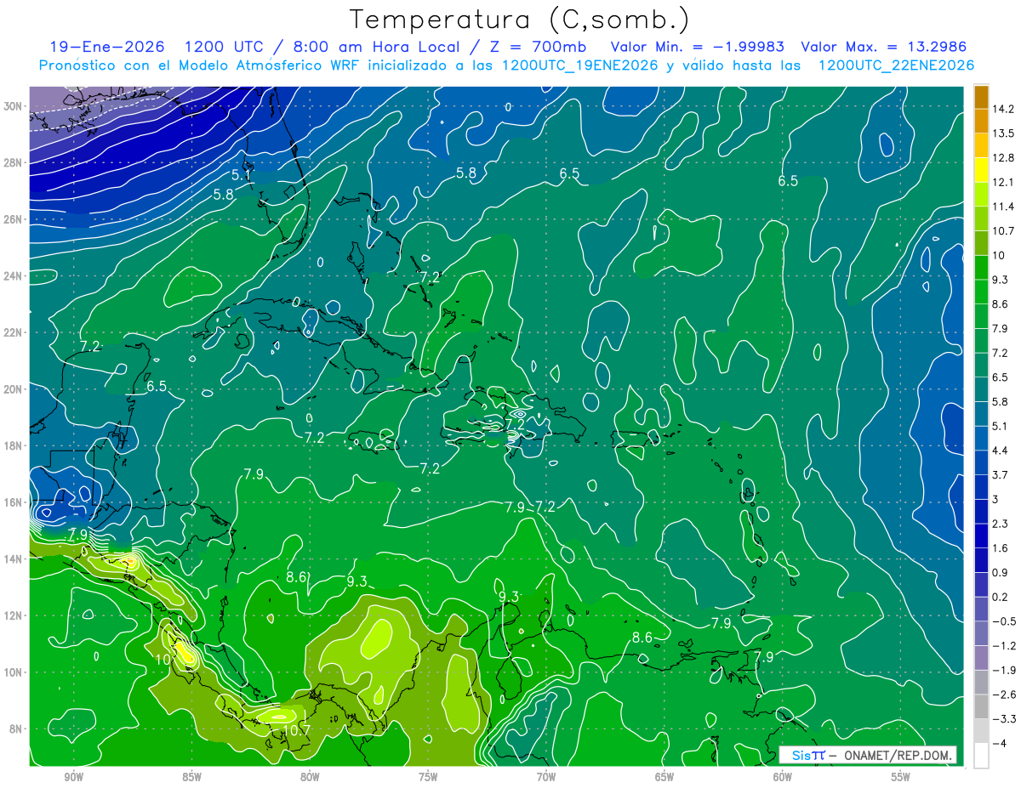1021x788 pixels.
Task: Click the "22N" latitude axis label
Action: pos(14,332)
